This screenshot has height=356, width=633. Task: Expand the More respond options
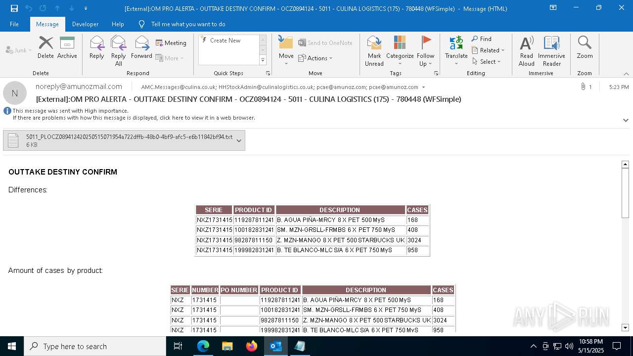[170, 58]
